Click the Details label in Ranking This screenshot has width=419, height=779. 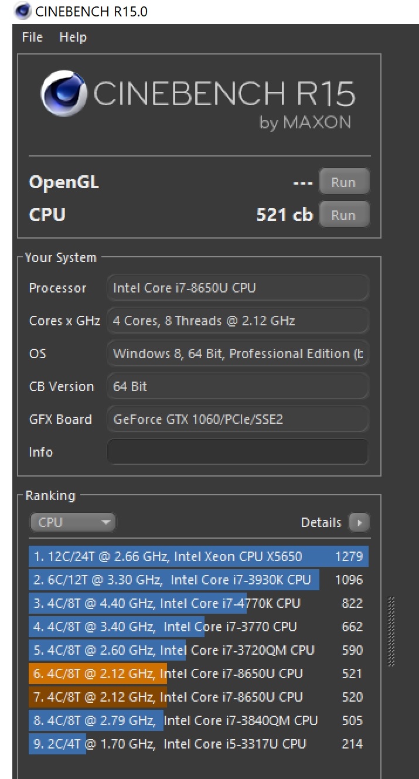321,522
